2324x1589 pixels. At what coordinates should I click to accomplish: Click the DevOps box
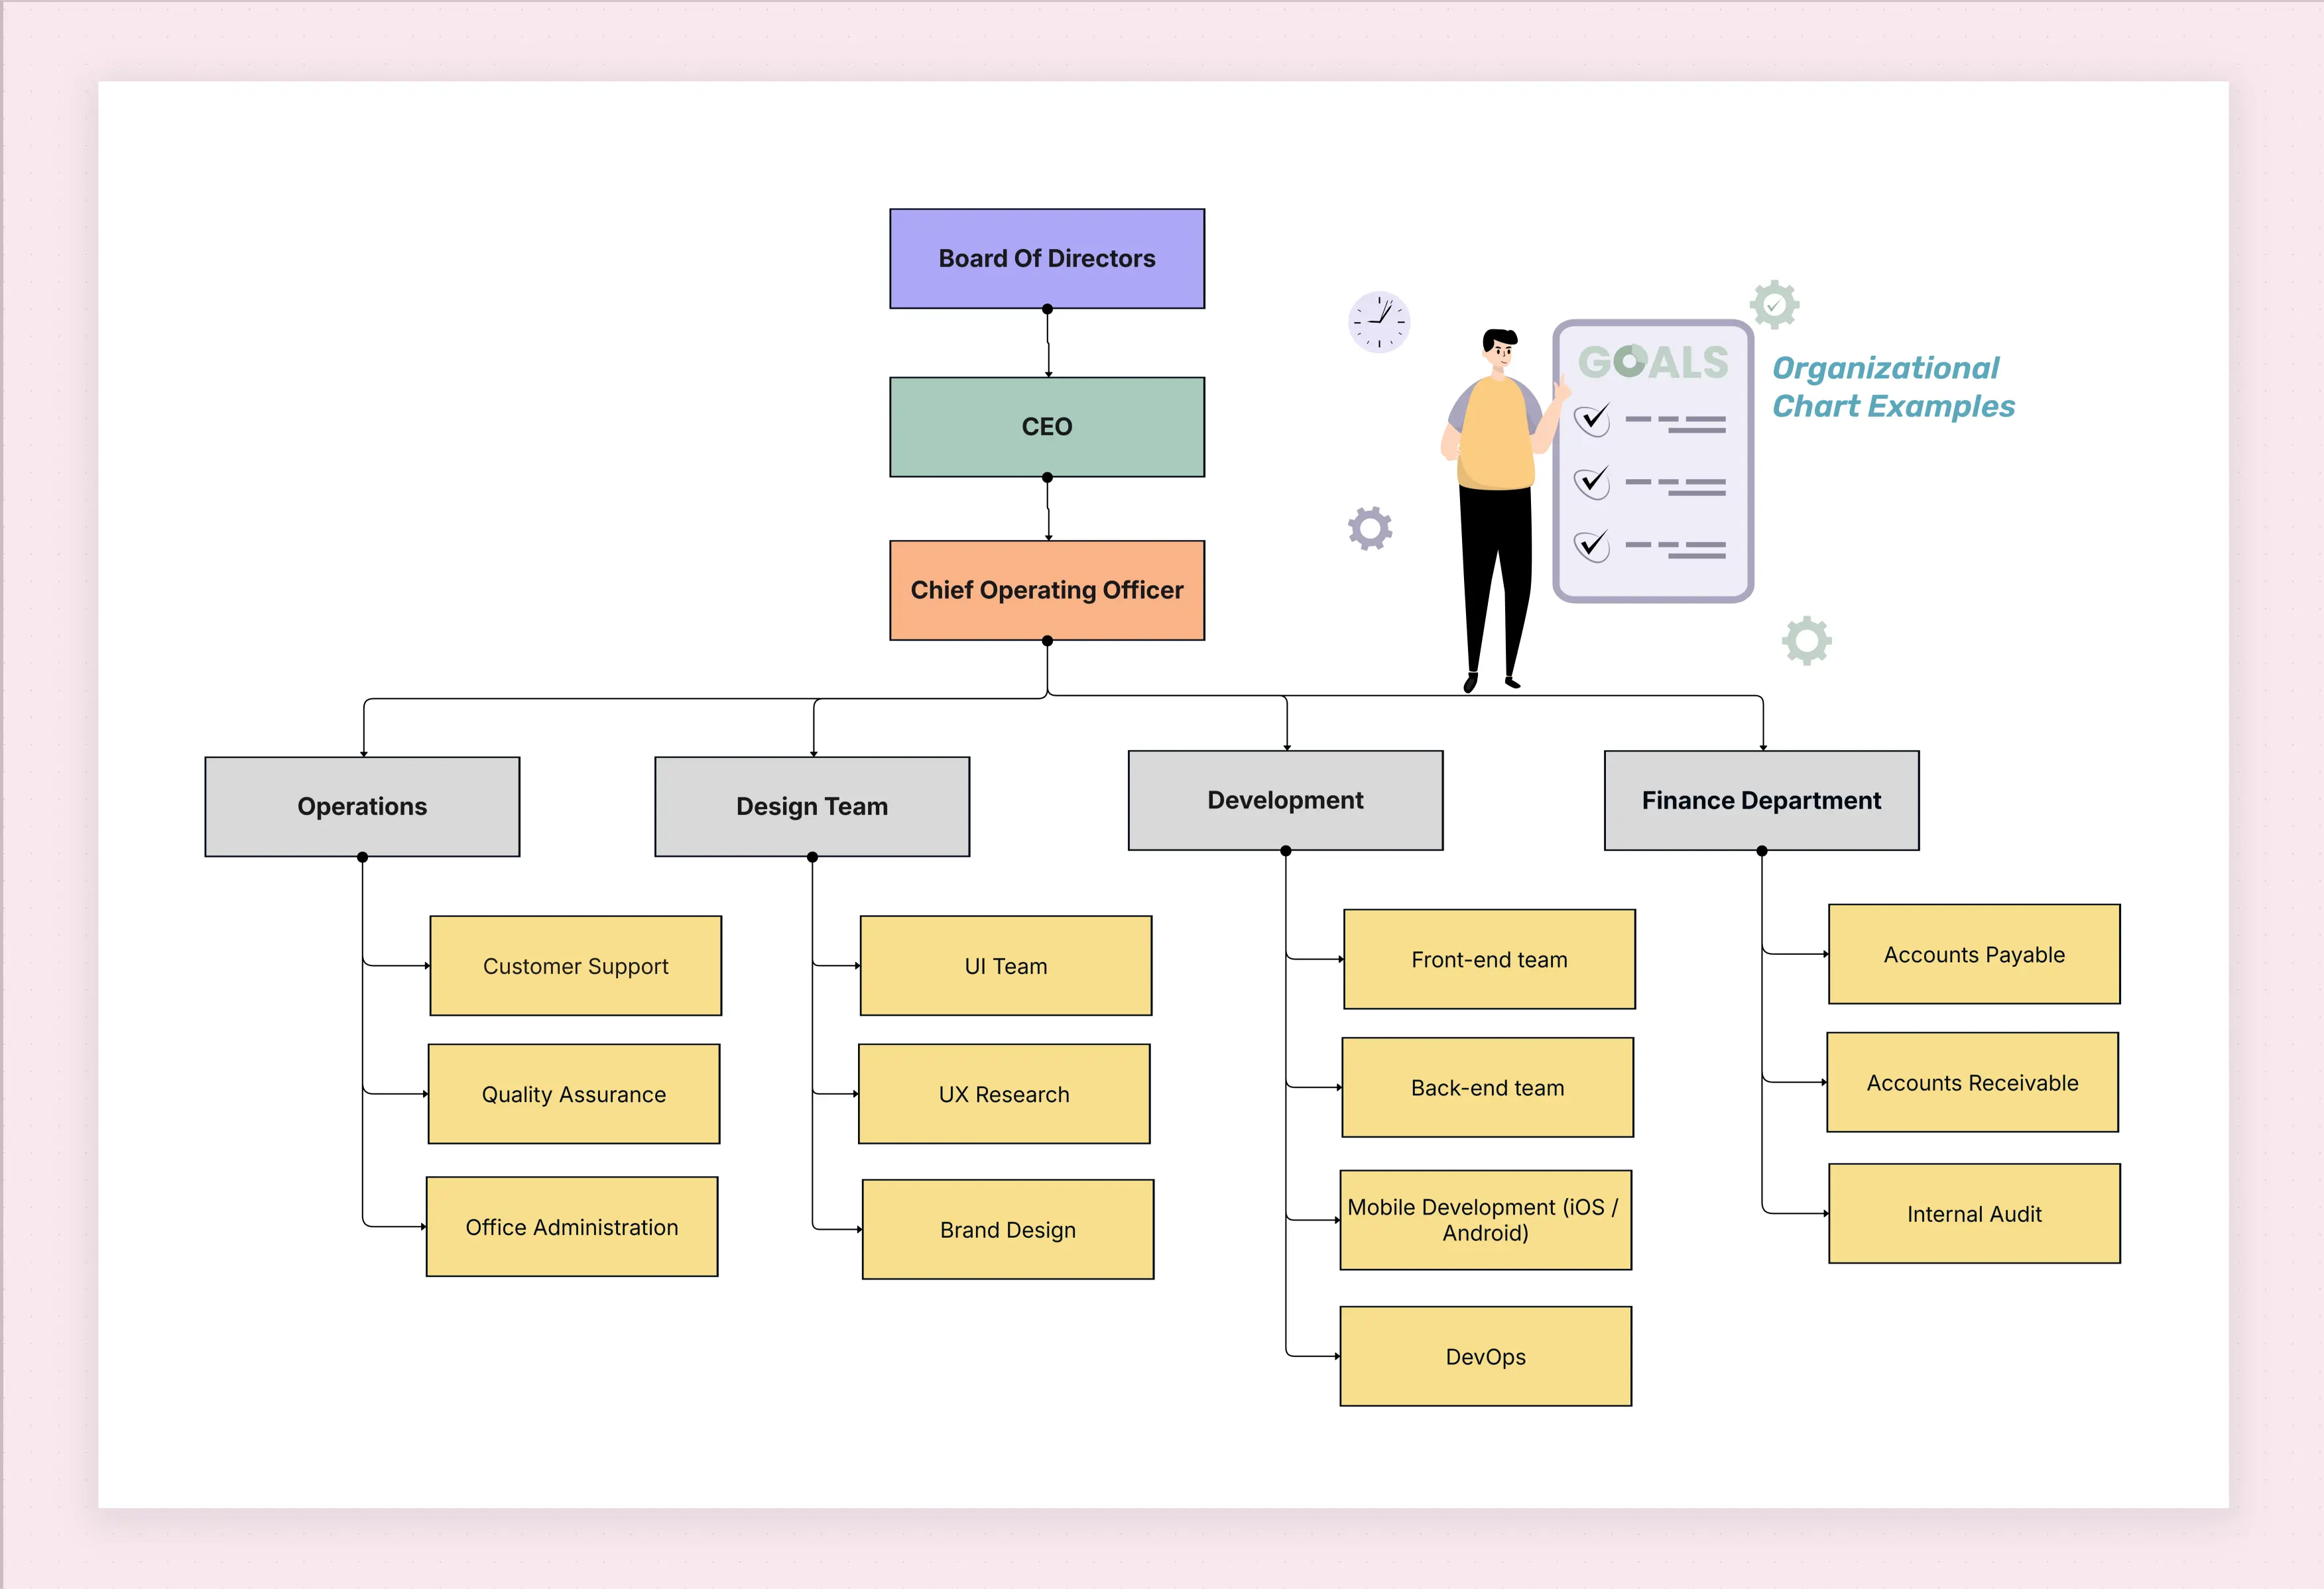1485,1356
